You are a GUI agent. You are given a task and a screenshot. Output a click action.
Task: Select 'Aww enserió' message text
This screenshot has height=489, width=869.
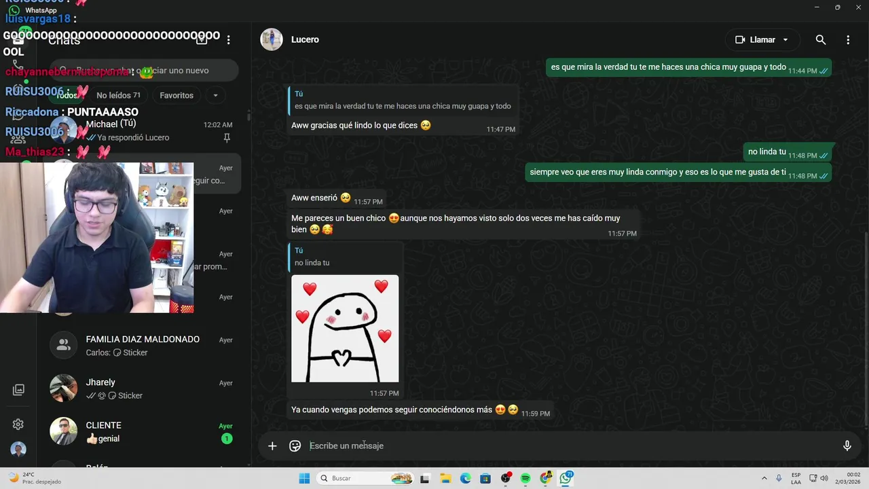pos(314,198)
